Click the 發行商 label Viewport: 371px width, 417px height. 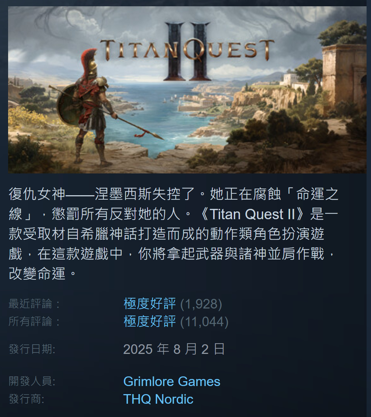27,399
